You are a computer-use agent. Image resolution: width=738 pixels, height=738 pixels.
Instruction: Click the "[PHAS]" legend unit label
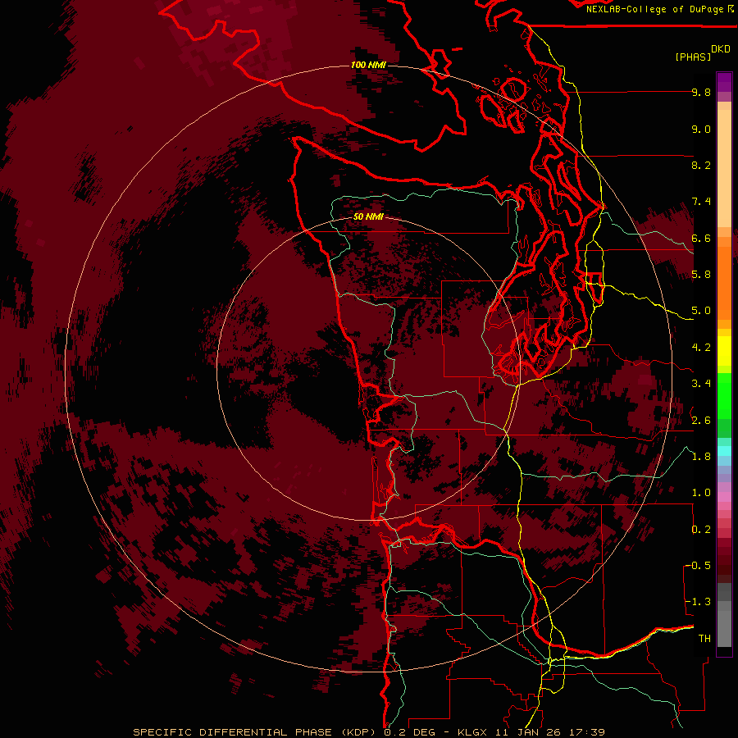(693, 57)
